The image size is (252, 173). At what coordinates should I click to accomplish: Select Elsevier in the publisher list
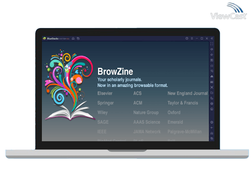pyautogui.click(x=105, y=93)
